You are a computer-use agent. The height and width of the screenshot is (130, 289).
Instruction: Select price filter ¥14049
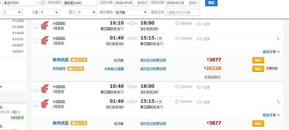pyautogui.click(x=18, y=33)
